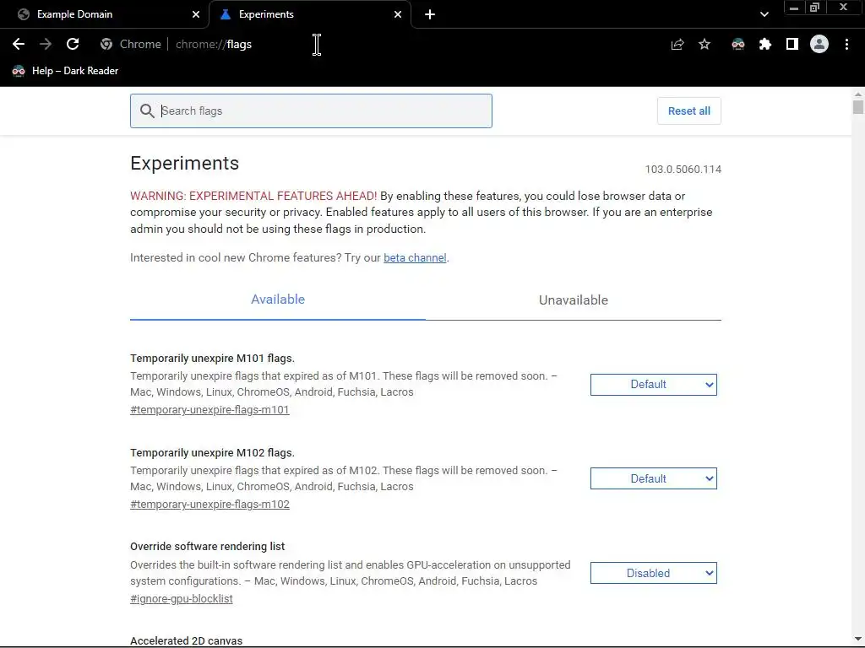Expand the M101 flags Default dropdown
865x648 pixels.
(653, 385)
